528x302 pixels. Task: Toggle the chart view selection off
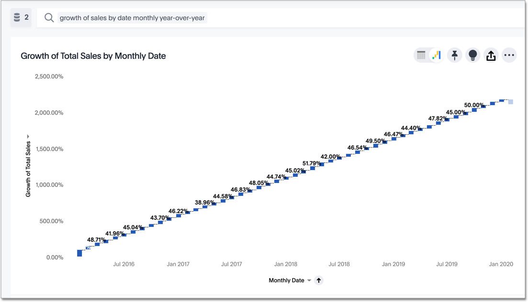point(437,55)
